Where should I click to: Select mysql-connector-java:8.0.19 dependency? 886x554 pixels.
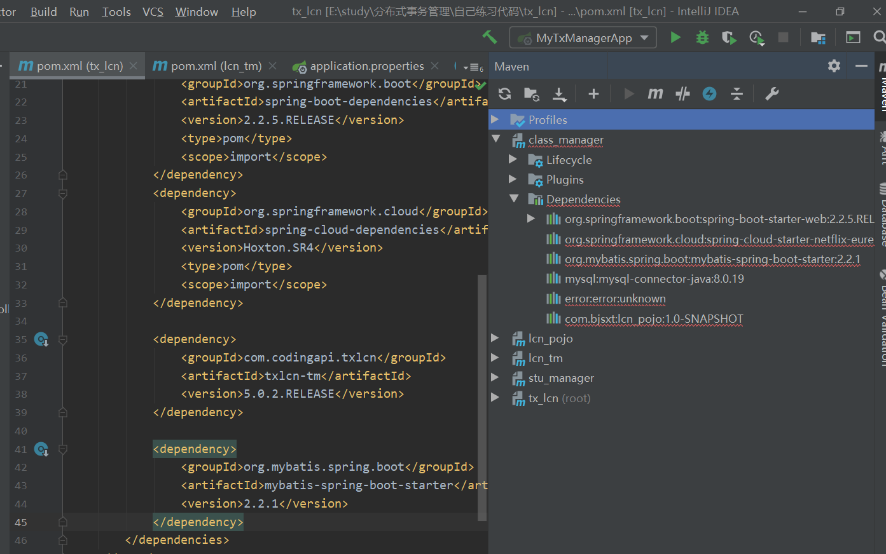[x=654, y=278]
